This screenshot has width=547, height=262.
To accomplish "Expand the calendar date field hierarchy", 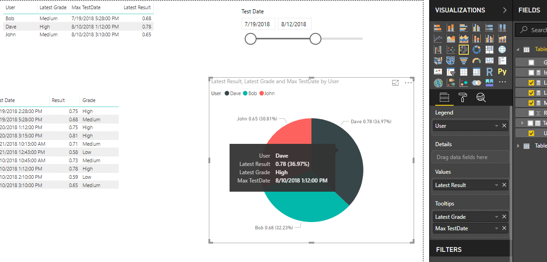I will tap(523, 123).
